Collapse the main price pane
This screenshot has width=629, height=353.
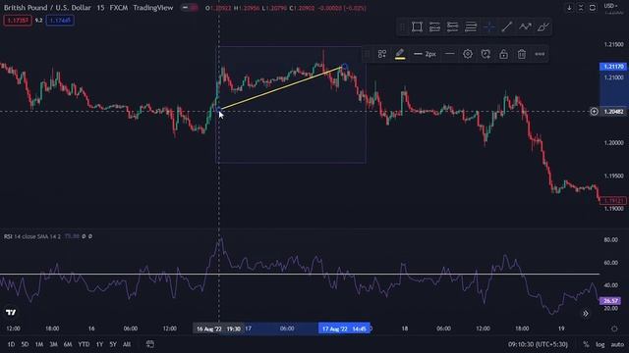click(581, 8)
